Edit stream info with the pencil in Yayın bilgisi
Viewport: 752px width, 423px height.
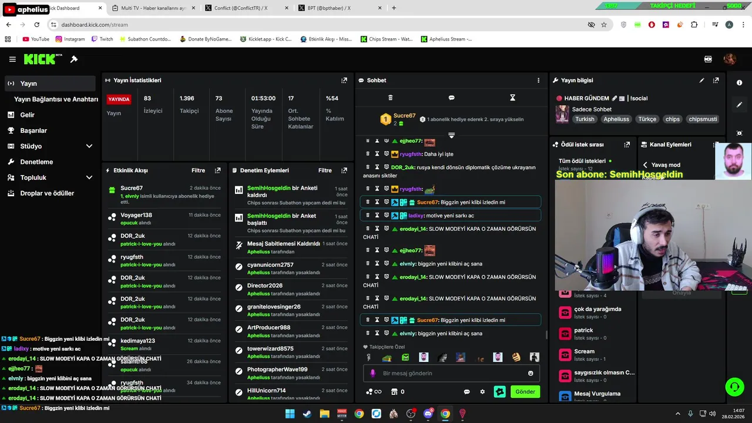701,80
